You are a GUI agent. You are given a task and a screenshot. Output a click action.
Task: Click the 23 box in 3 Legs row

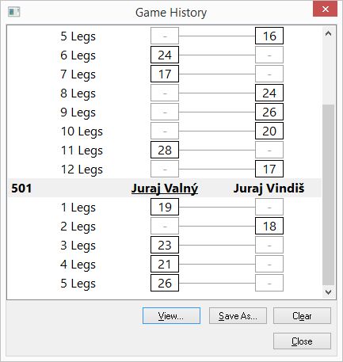(165, 245)
